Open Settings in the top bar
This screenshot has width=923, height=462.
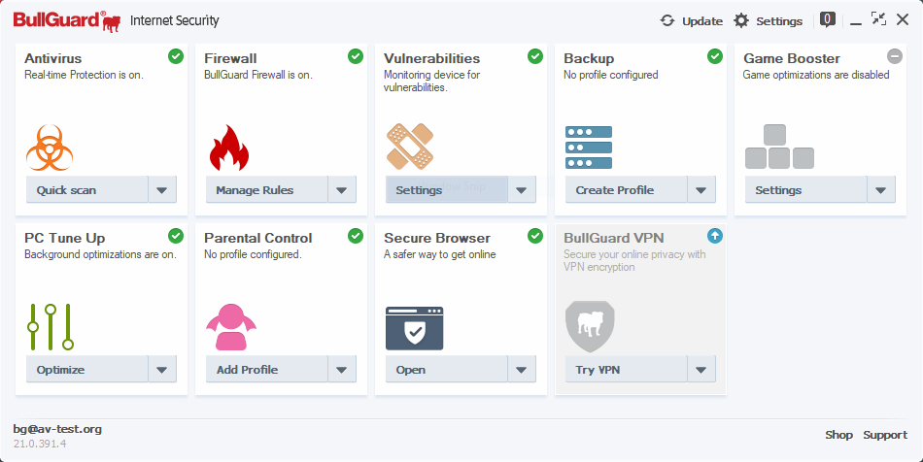[769, 20]
